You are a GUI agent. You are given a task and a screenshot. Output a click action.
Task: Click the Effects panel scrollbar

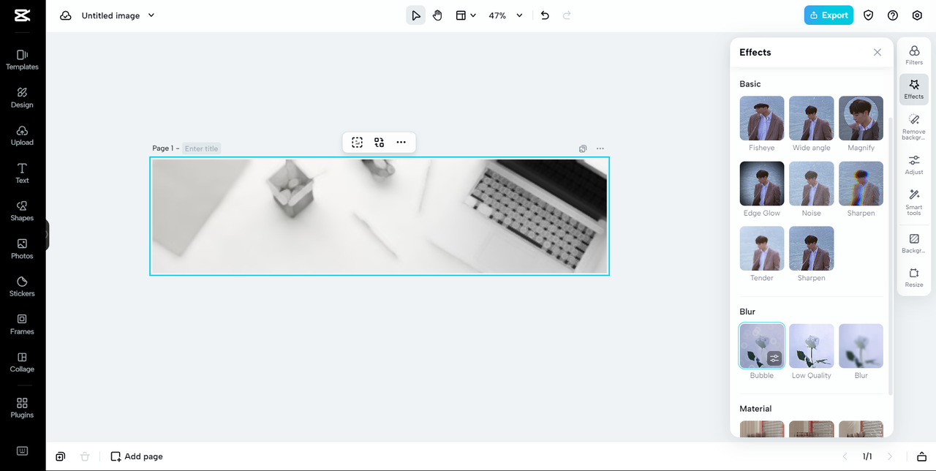click(x=890, y=256)
